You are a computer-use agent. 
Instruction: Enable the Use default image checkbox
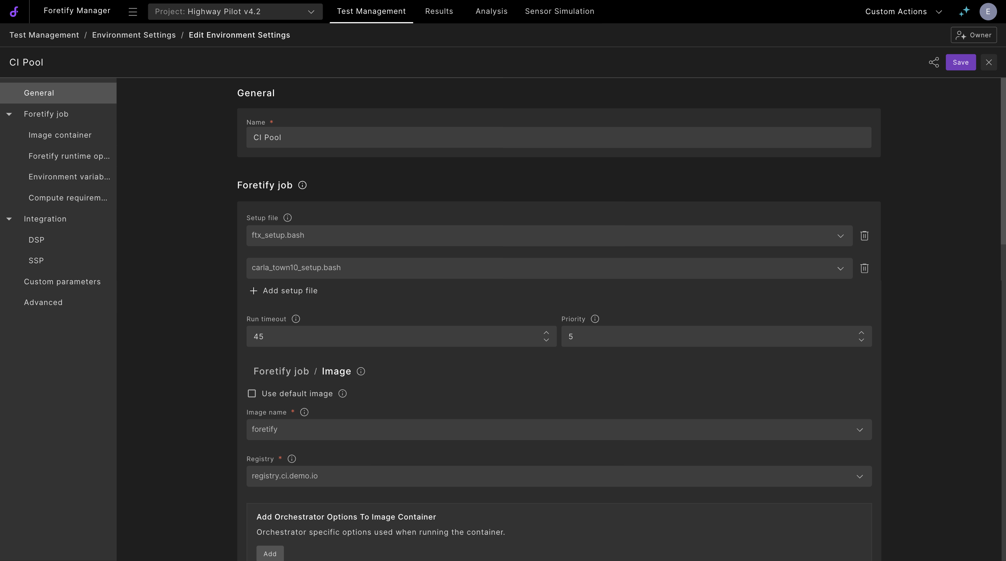coord(252,393)
